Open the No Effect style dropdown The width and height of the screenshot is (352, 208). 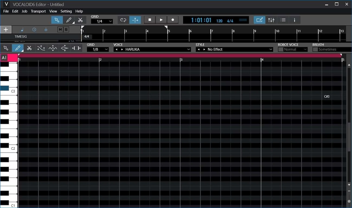click(234, 49)
